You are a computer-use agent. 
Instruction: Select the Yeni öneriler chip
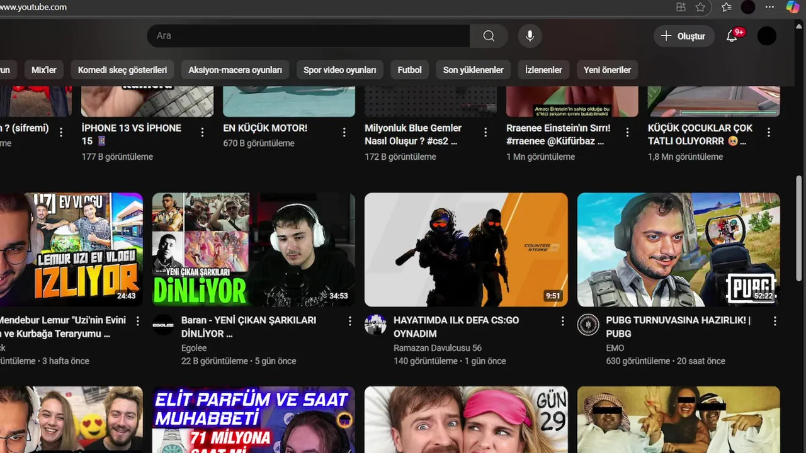[x=607, y=70]
